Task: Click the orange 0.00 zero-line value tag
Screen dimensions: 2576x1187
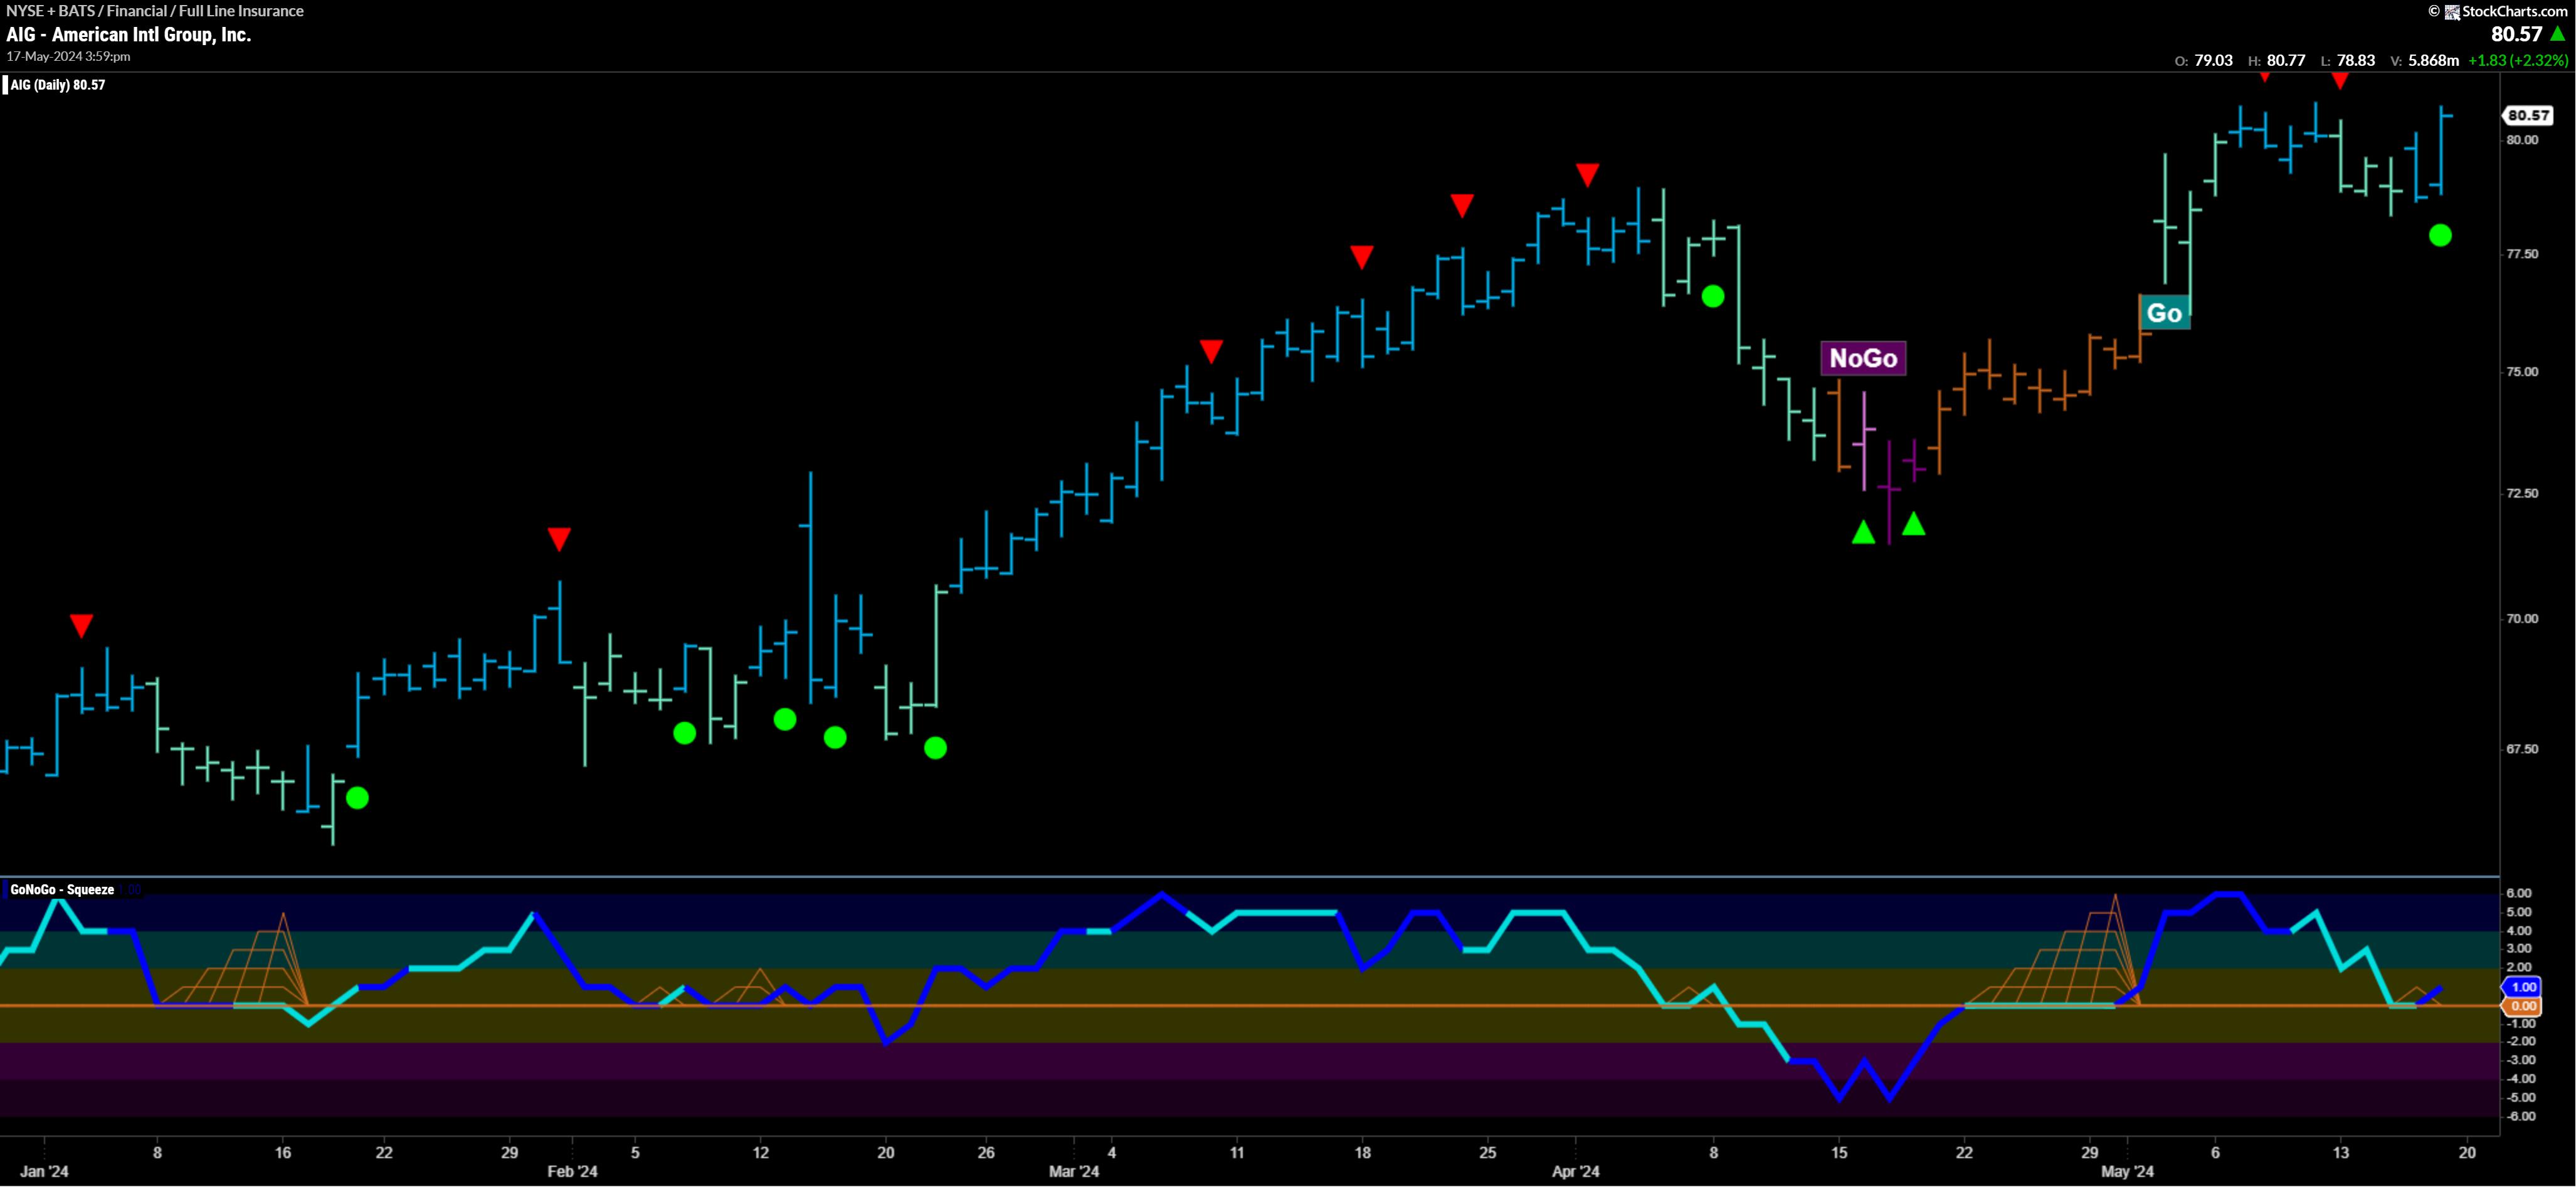Action: (x=2523, y=1006)
